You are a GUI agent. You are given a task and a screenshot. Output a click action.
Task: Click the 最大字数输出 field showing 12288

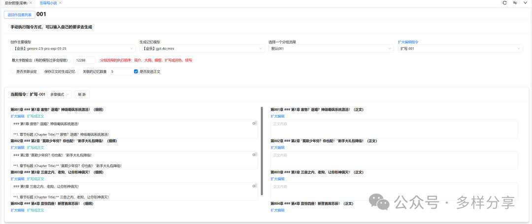pyautogui.click(x=84, y=61)
